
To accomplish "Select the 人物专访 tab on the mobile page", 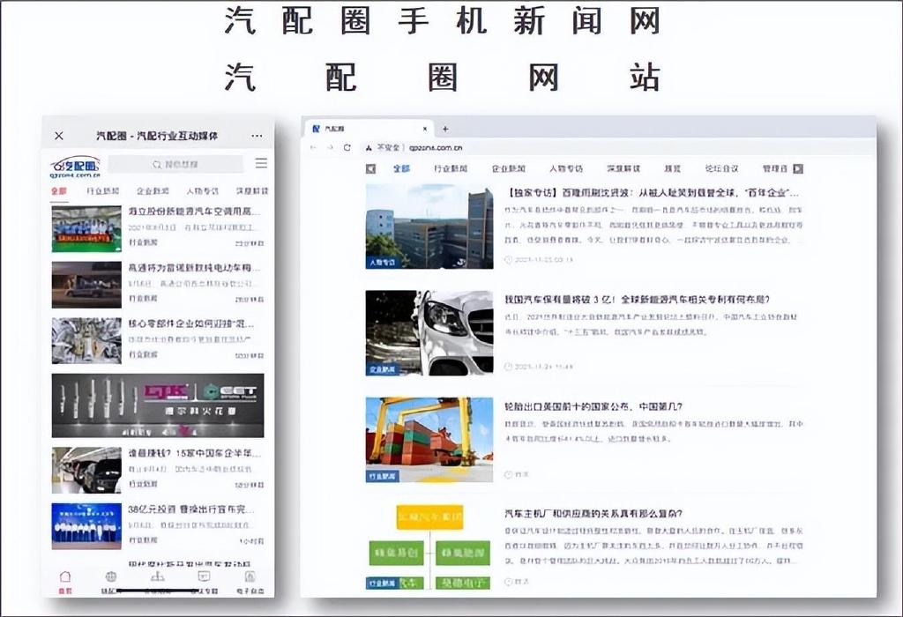I will pos(202,191).
